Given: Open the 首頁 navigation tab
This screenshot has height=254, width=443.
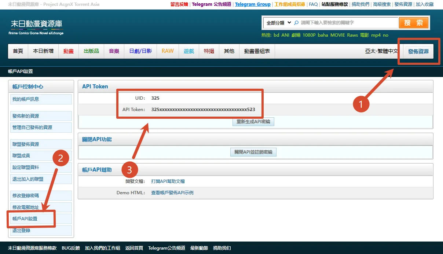Looking at the screenshot, I should pos(18,51).
